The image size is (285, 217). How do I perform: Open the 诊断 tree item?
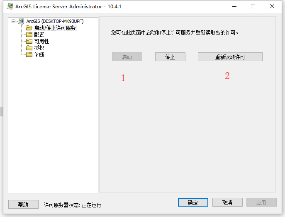[39, 54]
